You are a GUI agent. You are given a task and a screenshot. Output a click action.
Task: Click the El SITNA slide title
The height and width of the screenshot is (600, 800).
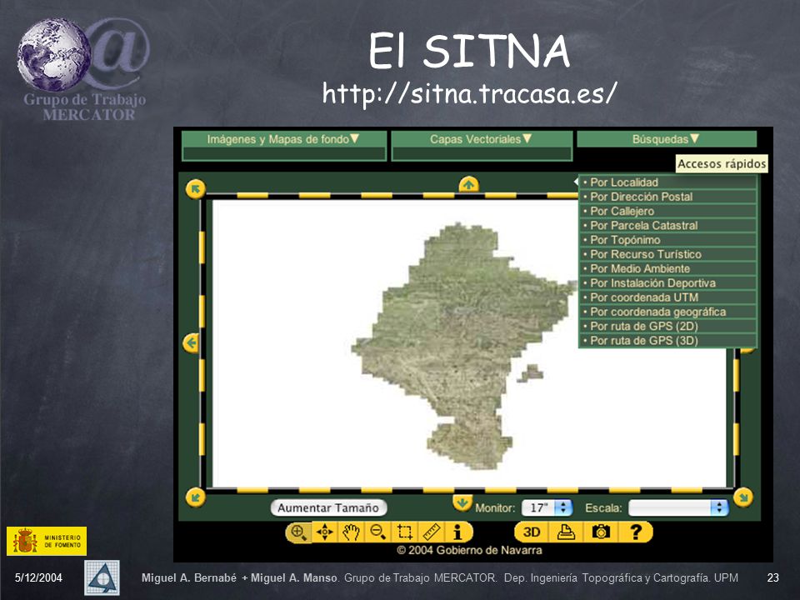(469, 51)
